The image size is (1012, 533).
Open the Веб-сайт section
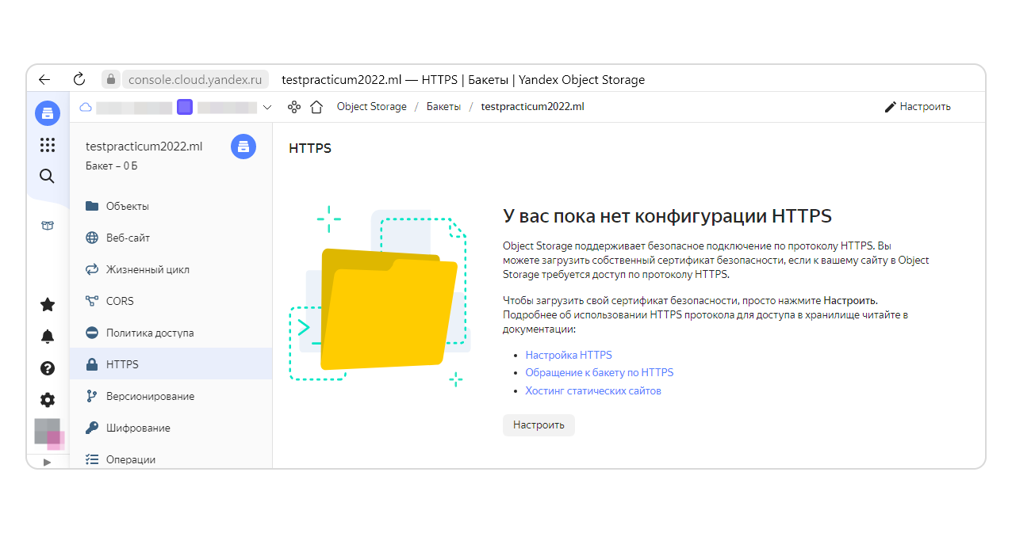[171, 238]
